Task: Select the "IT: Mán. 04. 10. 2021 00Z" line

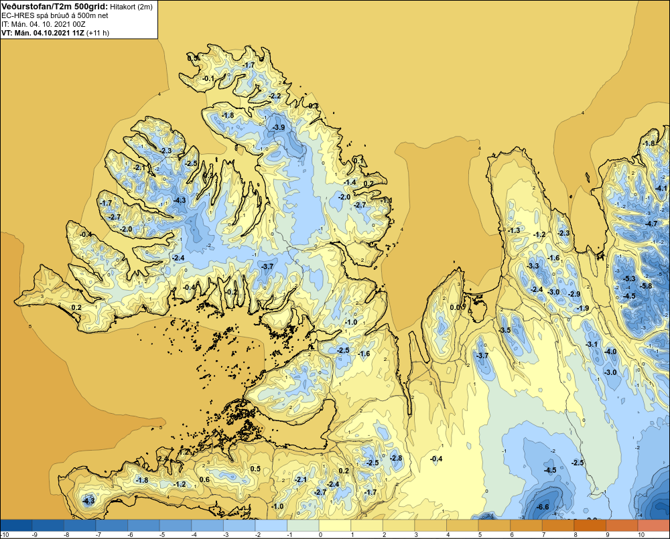Action: (44, 24)
